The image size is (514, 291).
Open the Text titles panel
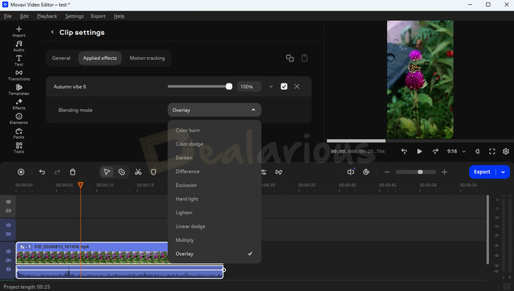[x=19, y=61]
